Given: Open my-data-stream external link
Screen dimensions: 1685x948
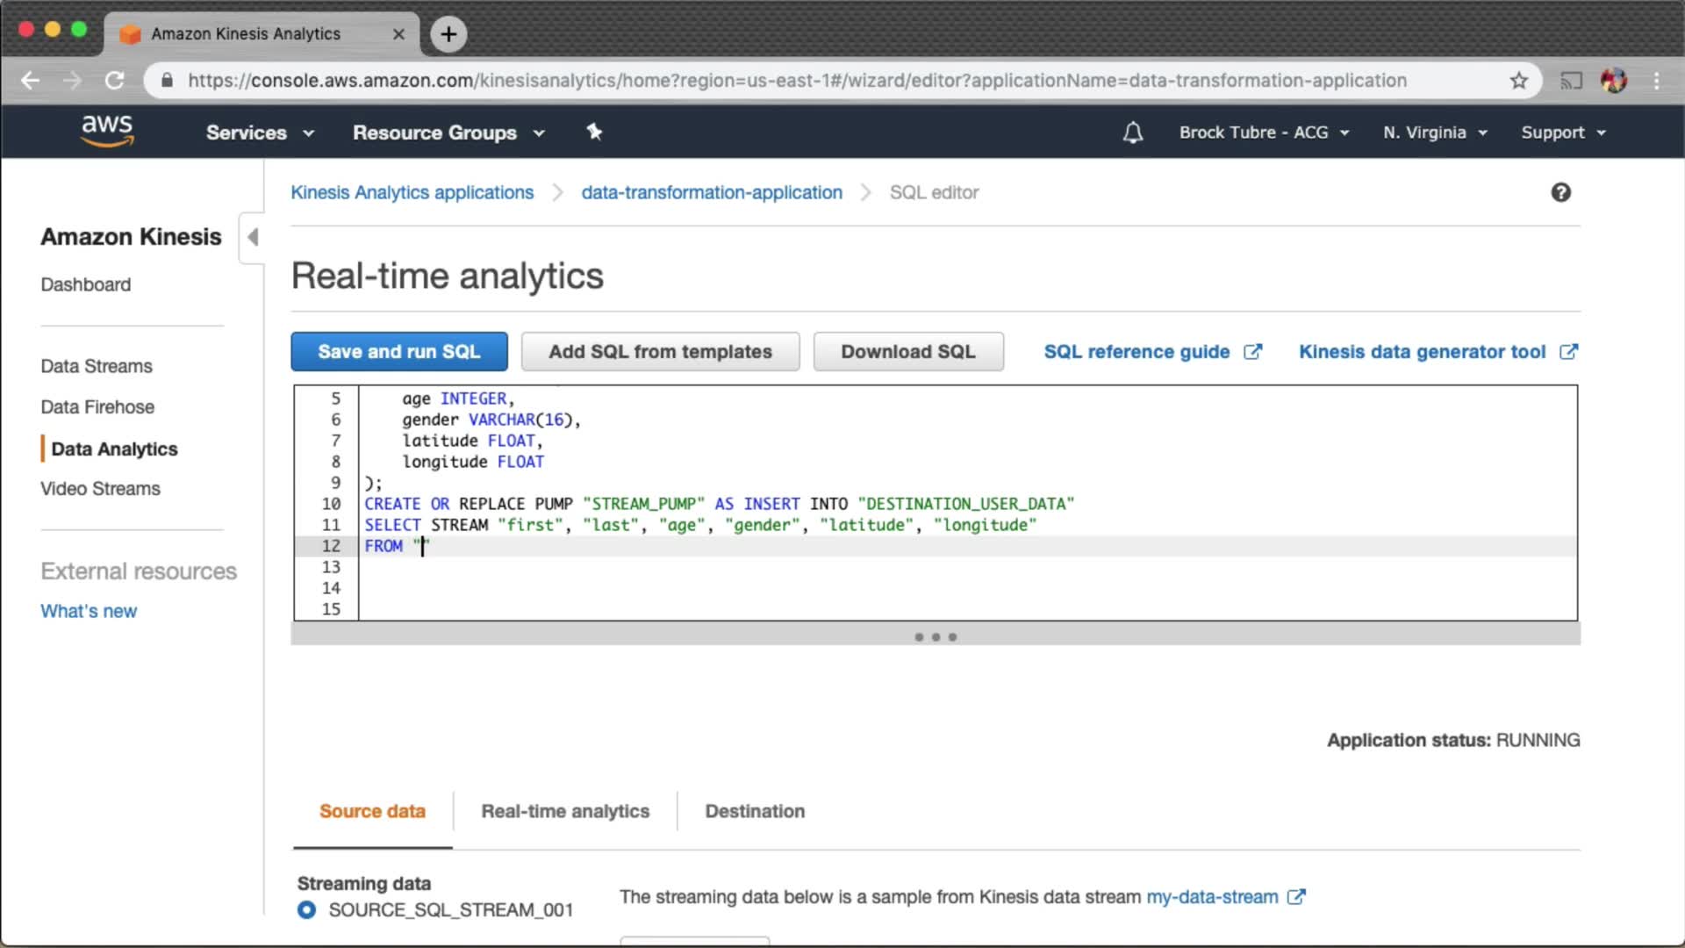Looking at the screenshot, I should pos(1213,897).
